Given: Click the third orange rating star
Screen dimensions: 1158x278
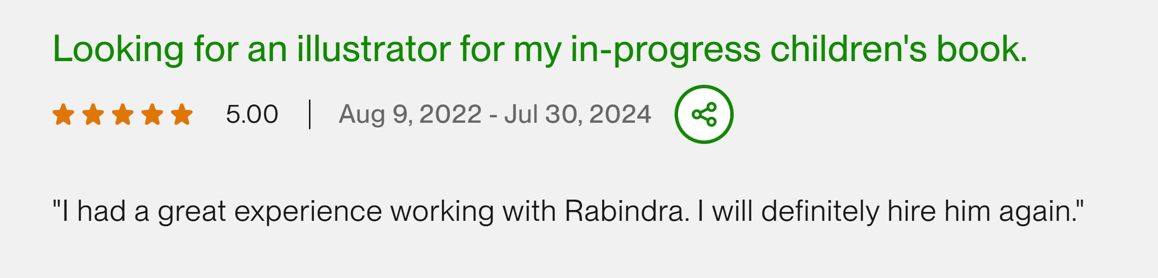Looking at the screenshot, I should pos(123,114).
